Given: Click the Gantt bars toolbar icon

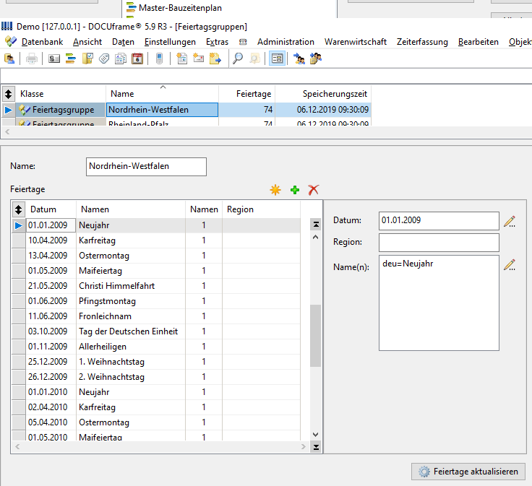Looking at the screenshot, I should (71, 58).
